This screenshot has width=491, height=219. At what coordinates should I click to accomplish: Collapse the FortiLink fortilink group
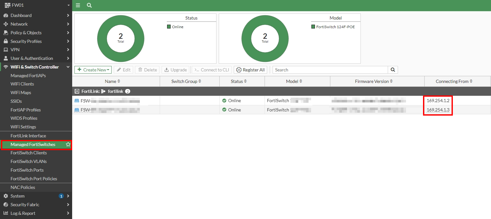(77, 91)
